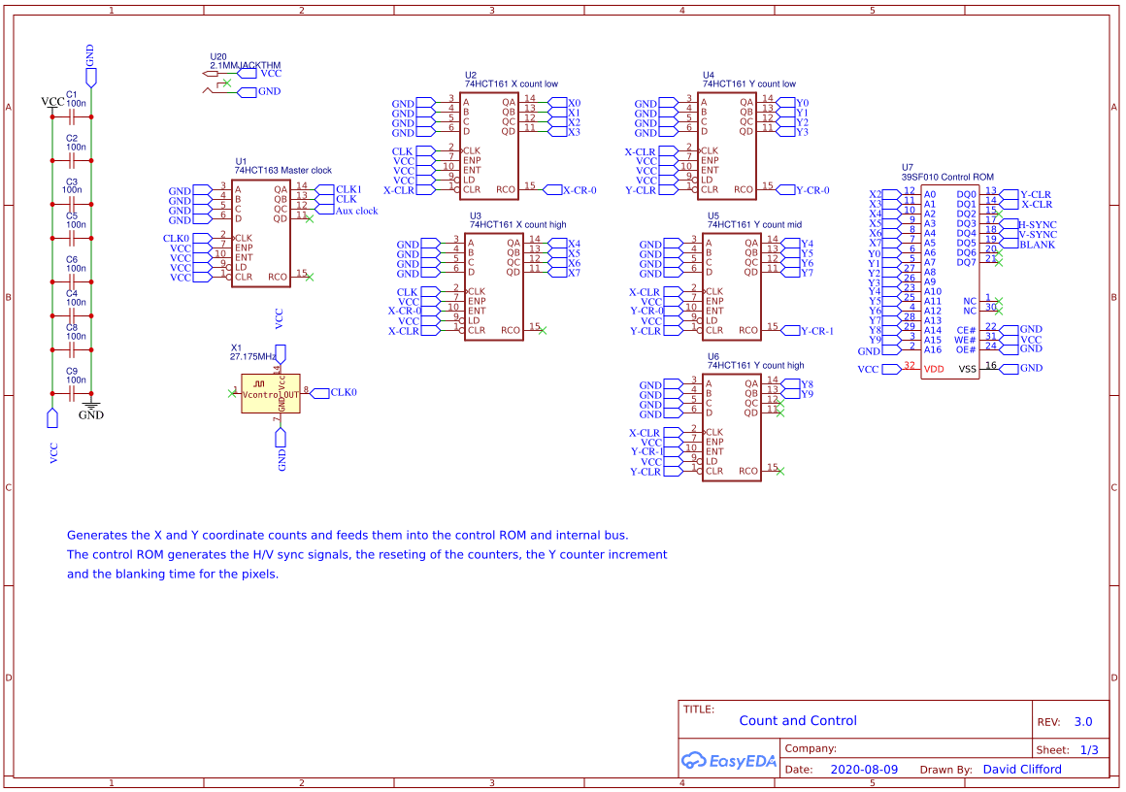The width and height of the screenshot is (1126, 792).
Task: Click the 'David Clifford' drawn-by name
Action: point(1022,770)
